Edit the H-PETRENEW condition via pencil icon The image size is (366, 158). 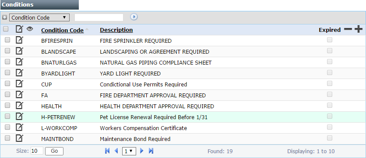pyautogui.click(x=19, y=117)
